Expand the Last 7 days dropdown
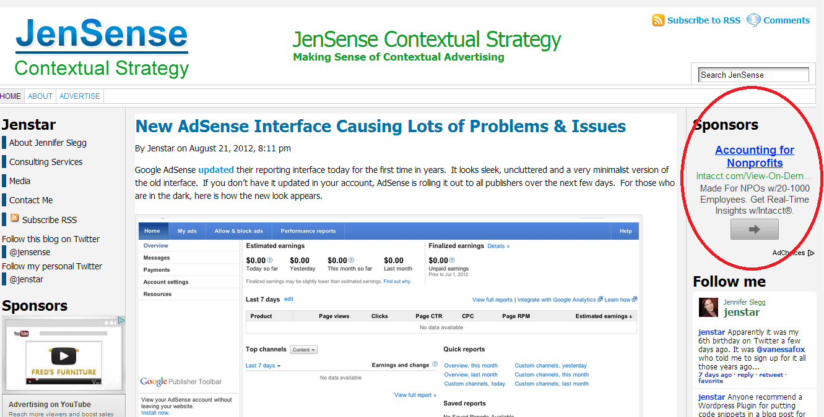Viewport: 824px width, 417px height. click(x=263, y=366)
